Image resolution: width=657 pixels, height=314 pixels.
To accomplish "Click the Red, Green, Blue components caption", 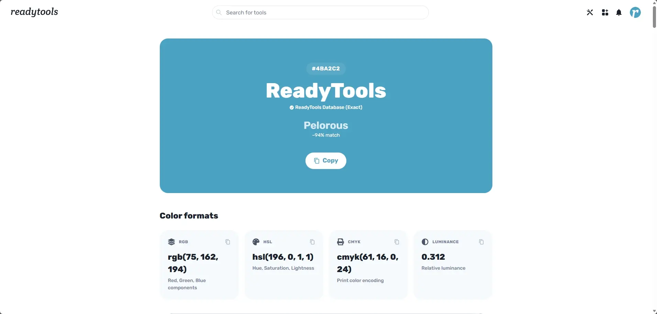I will tap(187, 284).
